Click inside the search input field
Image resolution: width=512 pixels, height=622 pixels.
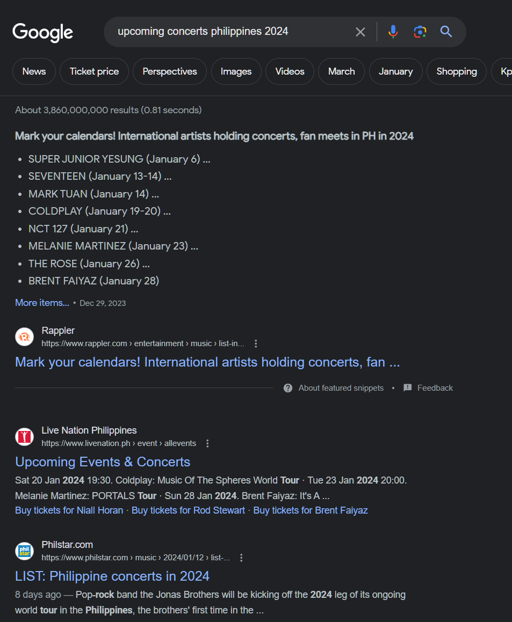click(x=226, y=32)
